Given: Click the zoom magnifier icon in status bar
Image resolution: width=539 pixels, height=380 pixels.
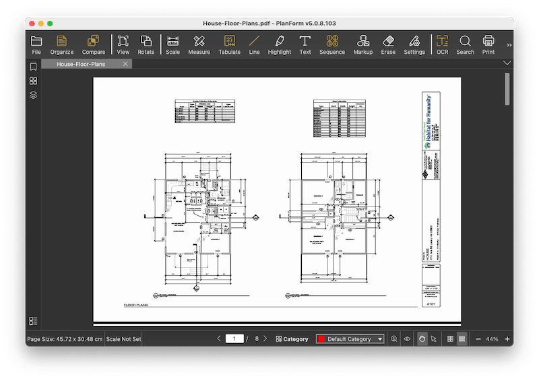Looking at the screenshot, I should click(394, 339).
